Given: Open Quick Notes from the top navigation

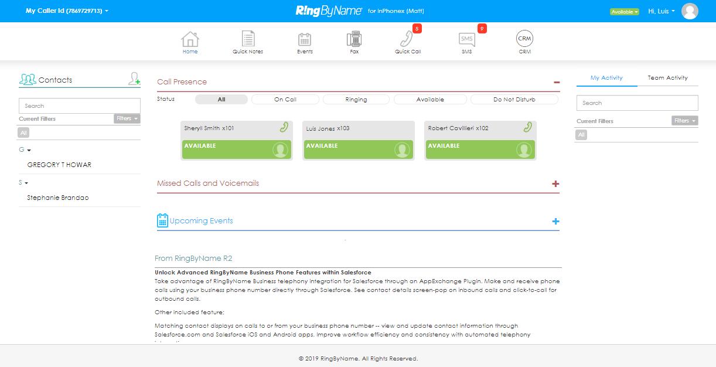Looking at the screenshot, I should point(248,40).
